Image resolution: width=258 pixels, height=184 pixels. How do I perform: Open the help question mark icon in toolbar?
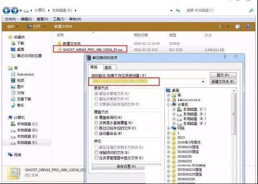click(x=248, y=27)
